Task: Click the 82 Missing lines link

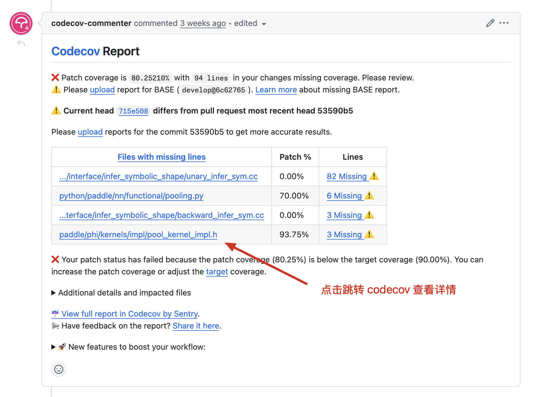Action: pos(347,177)
